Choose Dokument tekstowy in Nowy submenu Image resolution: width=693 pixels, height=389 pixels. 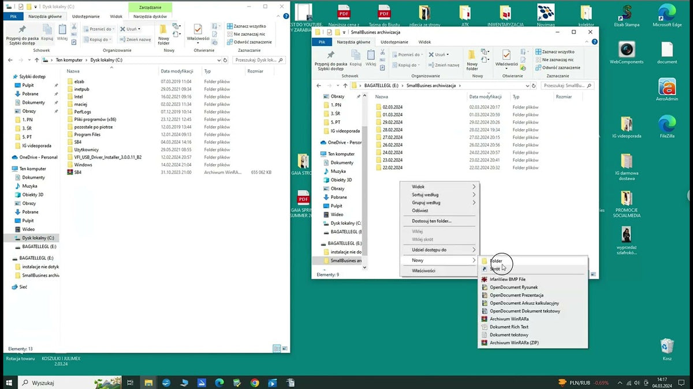click(x=532, y=335)
